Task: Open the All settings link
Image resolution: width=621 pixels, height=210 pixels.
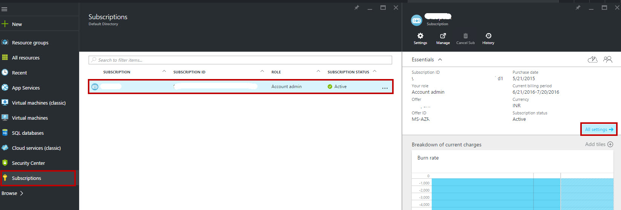Action: click(x=599, y=129)
